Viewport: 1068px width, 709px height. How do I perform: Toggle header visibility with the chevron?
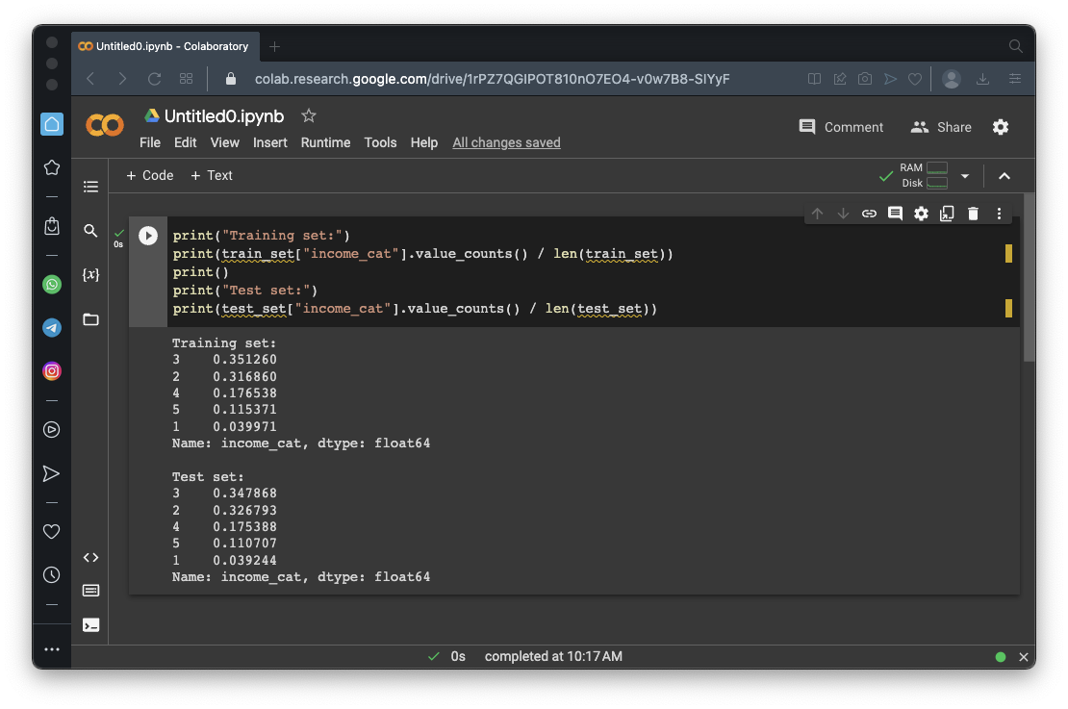tap(1004, 176)
